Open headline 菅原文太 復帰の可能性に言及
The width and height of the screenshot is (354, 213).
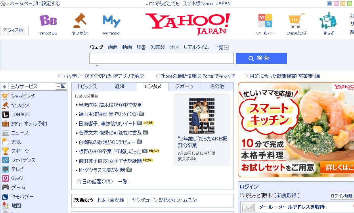pyautogui.click(x=110, y=133)
